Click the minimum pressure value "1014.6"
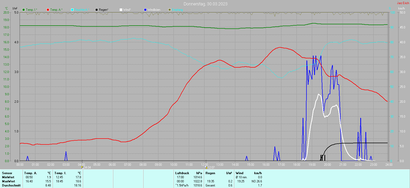Image resolution: width=410 pixels, height=188 pixels. click(x=198, y=177)
